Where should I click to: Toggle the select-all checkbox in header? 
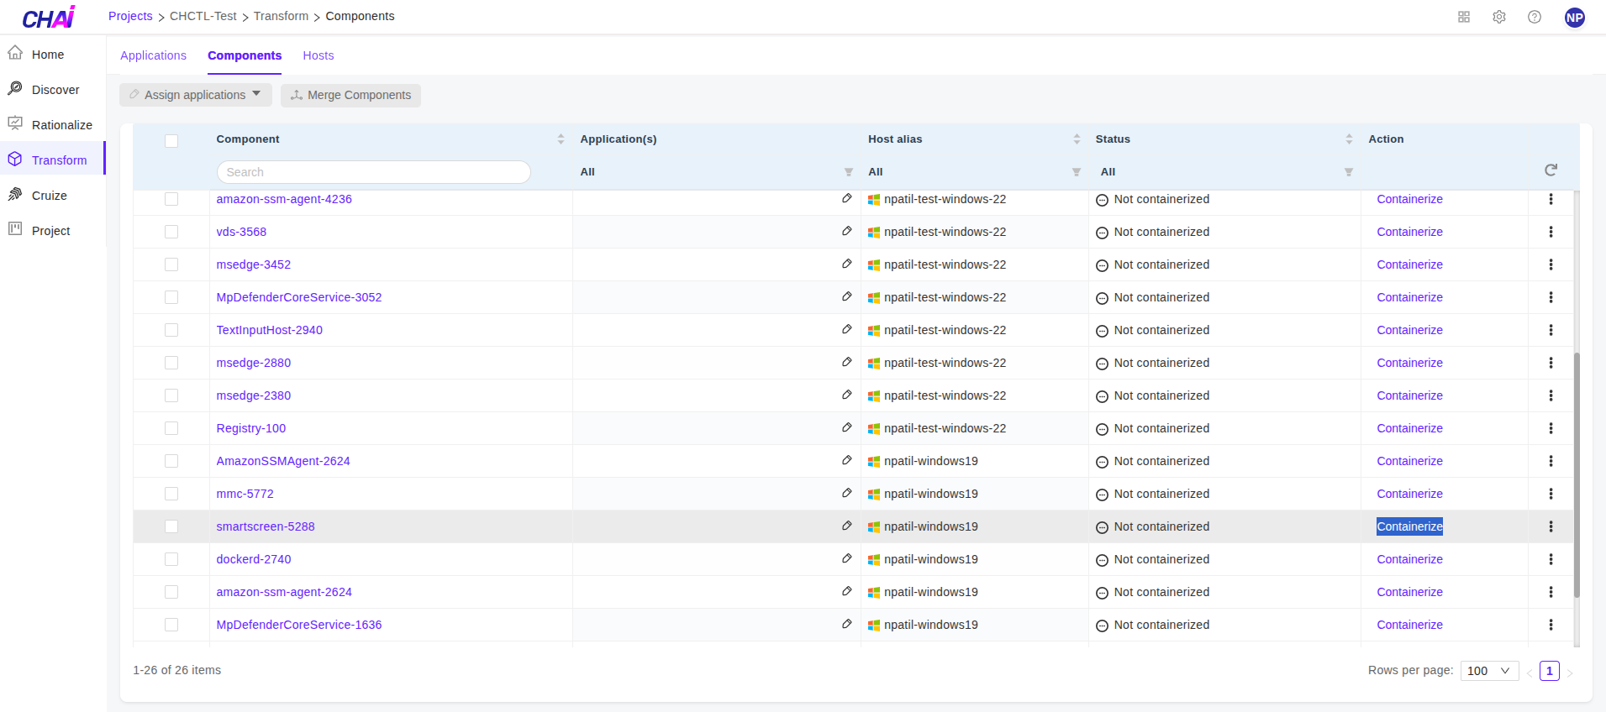point(171,141)
